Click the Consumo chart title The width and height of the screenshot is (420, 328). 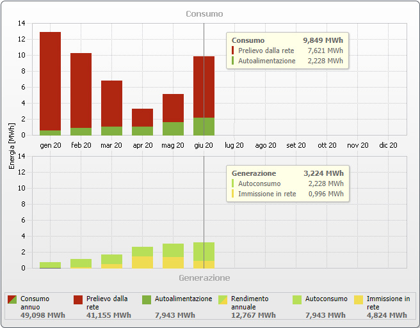(x=204, y=14)
